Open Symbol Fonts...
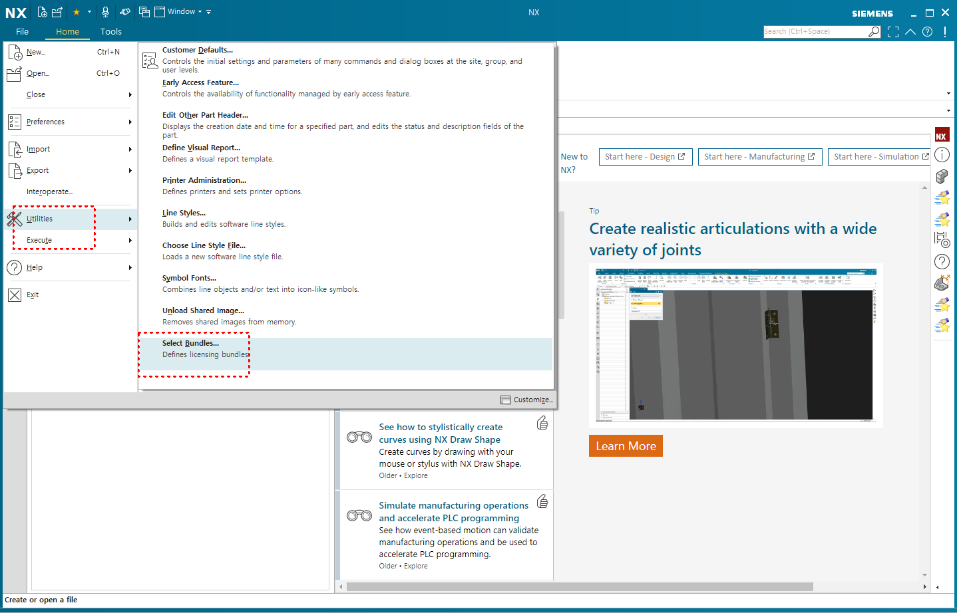 346,284
